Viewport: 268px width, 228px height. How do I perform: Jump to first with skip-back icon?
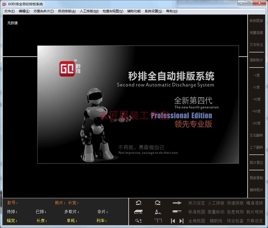click(173, 221)
